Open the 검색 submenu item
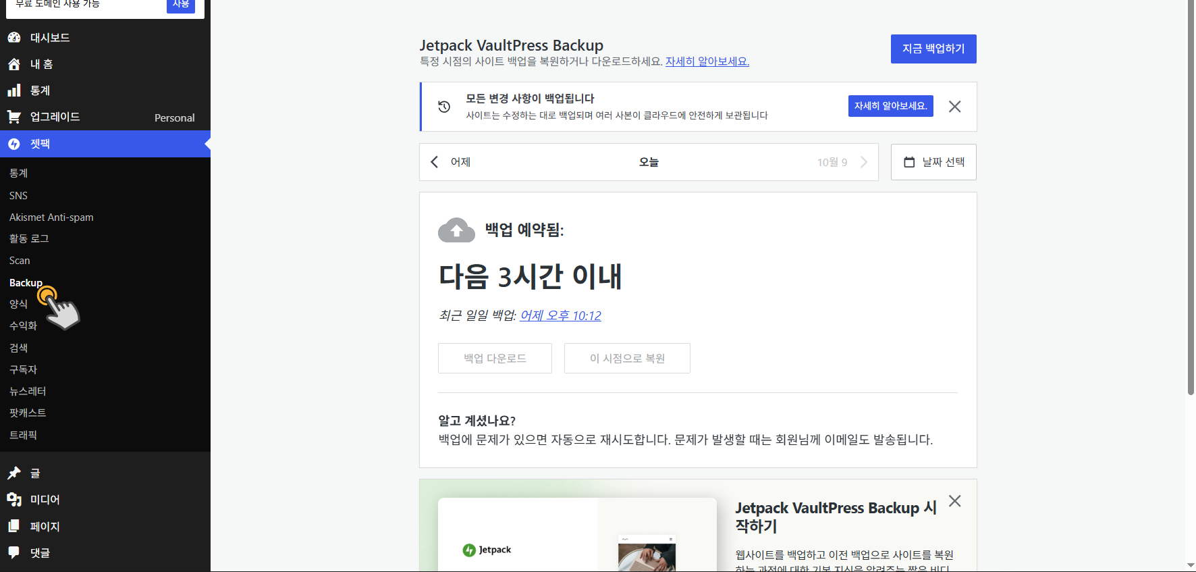The width and height of the screenshot is (1196, 572). click(x=18, y=348)
